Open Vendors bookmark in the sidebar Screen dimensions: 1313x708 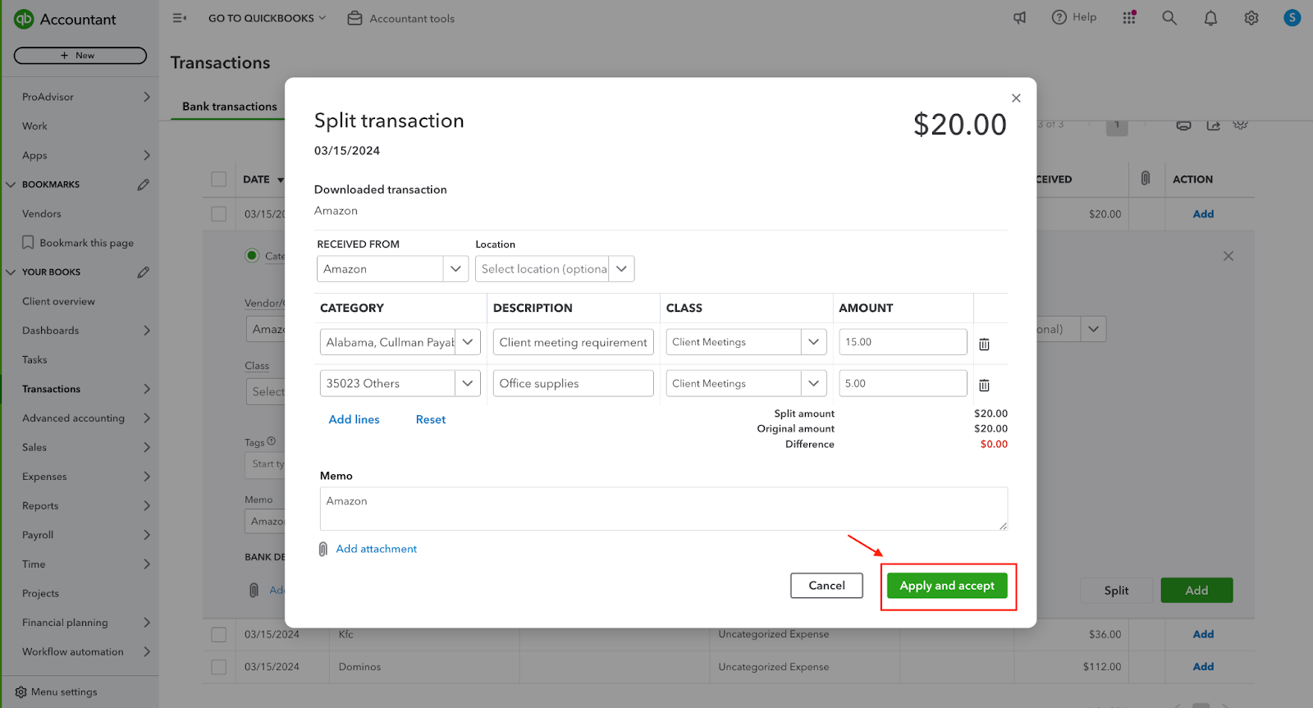tap(42, 214)
